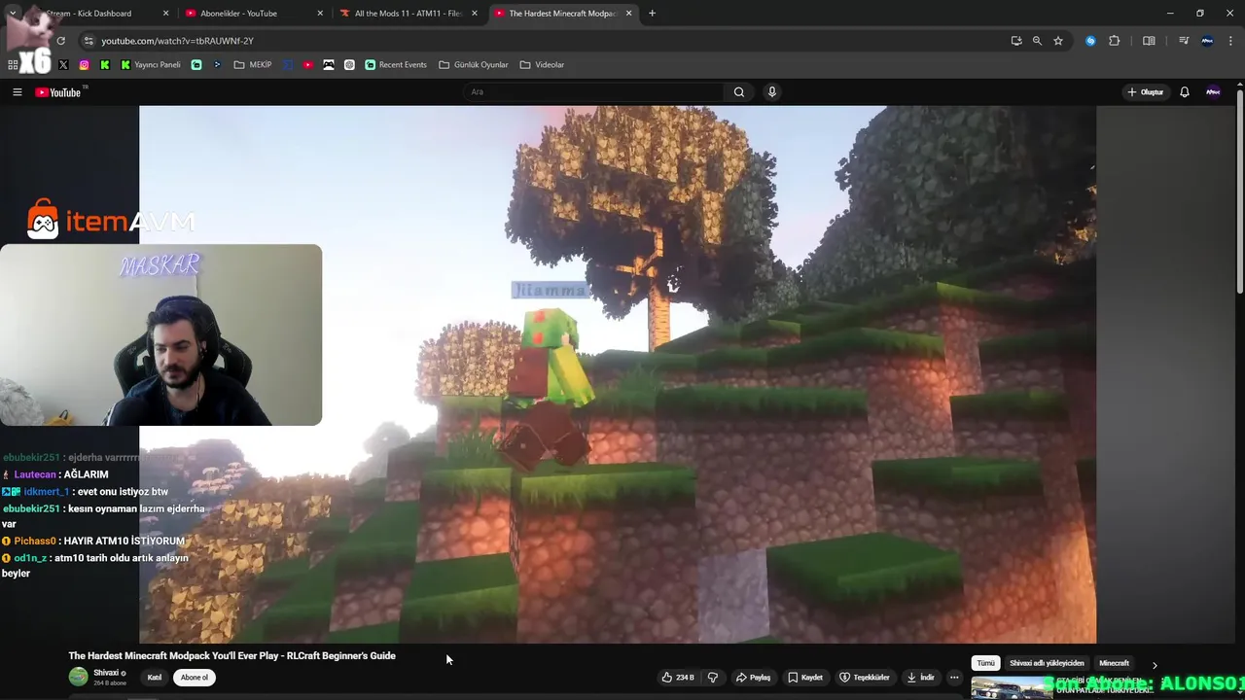This screenshot has width=1245, height=700.
Task: Open Chrome's three-dot menu
Action: pyautogui.click(x=1230, y=41)
